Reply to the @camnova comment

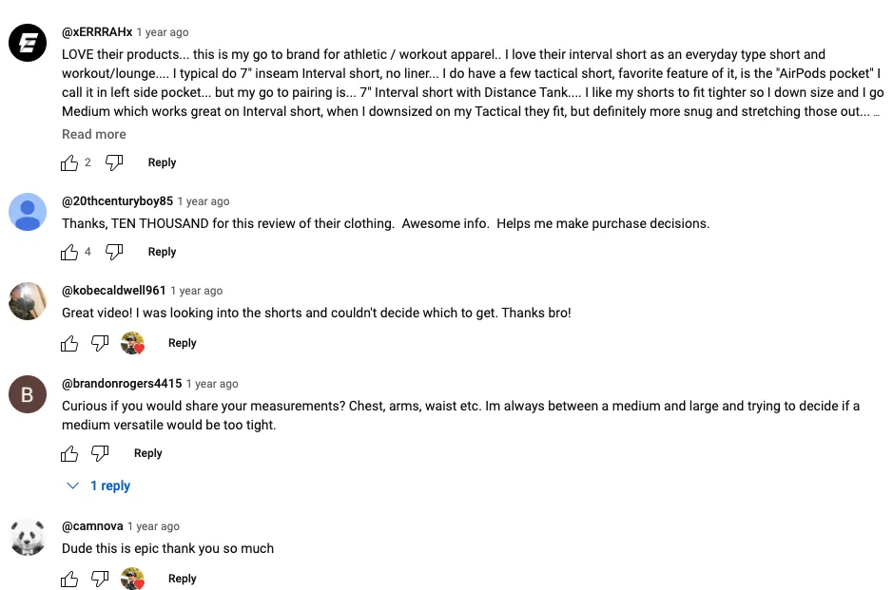pyautogui.click(x=183, y=579)
